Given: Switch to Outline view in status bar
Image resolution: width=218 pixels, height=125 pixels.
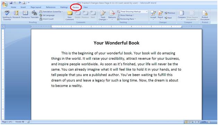Looking at the screenshot, I should coord(195,122).
